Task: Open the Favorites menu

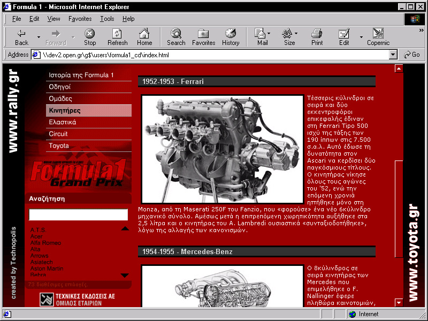Action: 80,19
